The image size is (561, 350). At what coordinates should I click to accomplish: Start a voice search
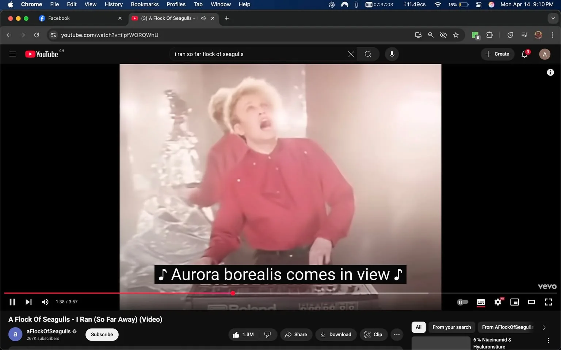coord(392,54)
